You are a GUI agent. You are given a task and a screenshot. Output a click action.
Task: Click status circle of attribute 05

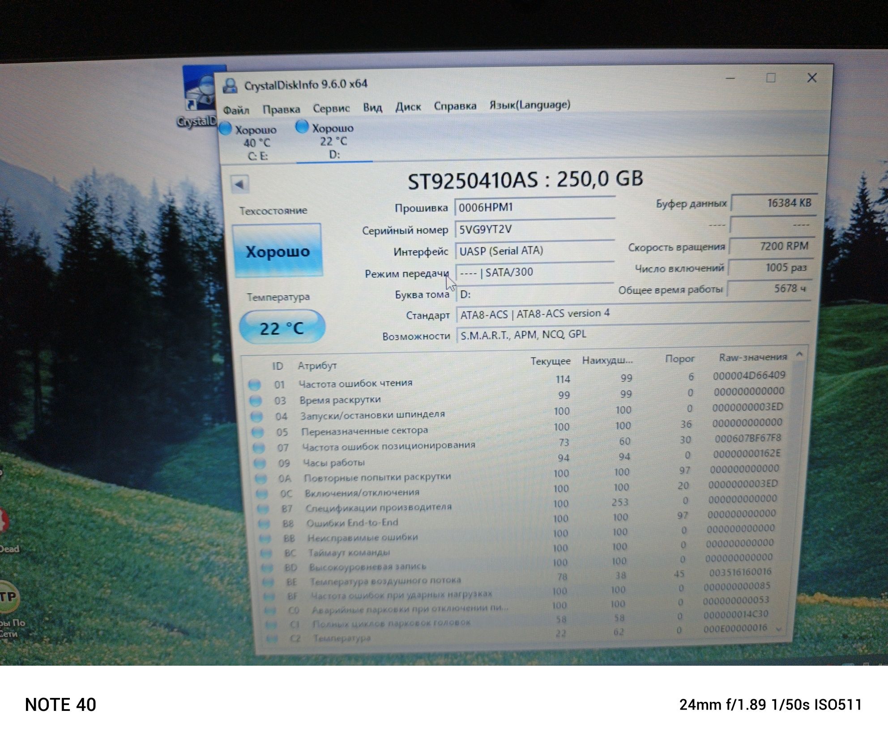tap(257, 432)
